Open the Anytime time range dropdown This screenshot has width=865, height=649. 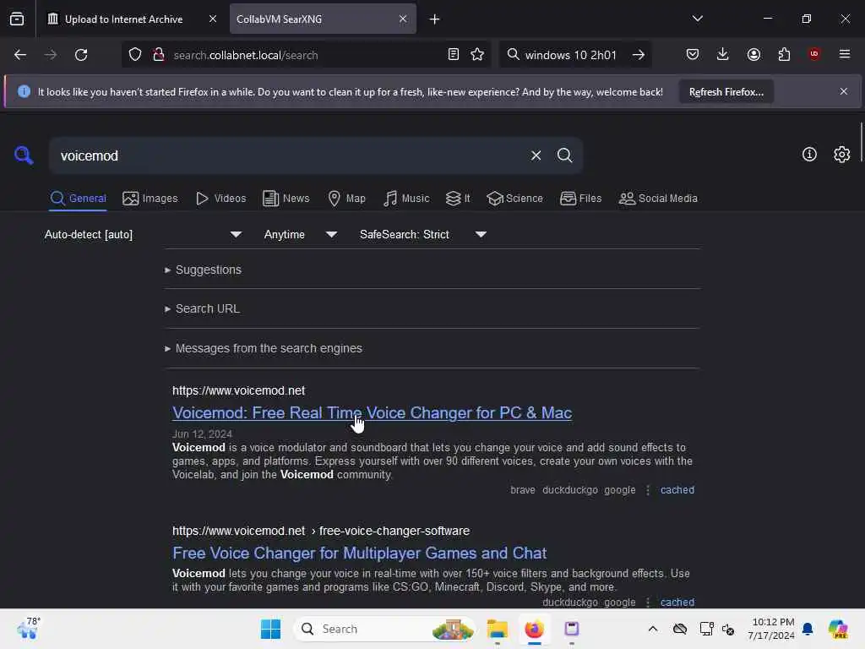(301, 235)
